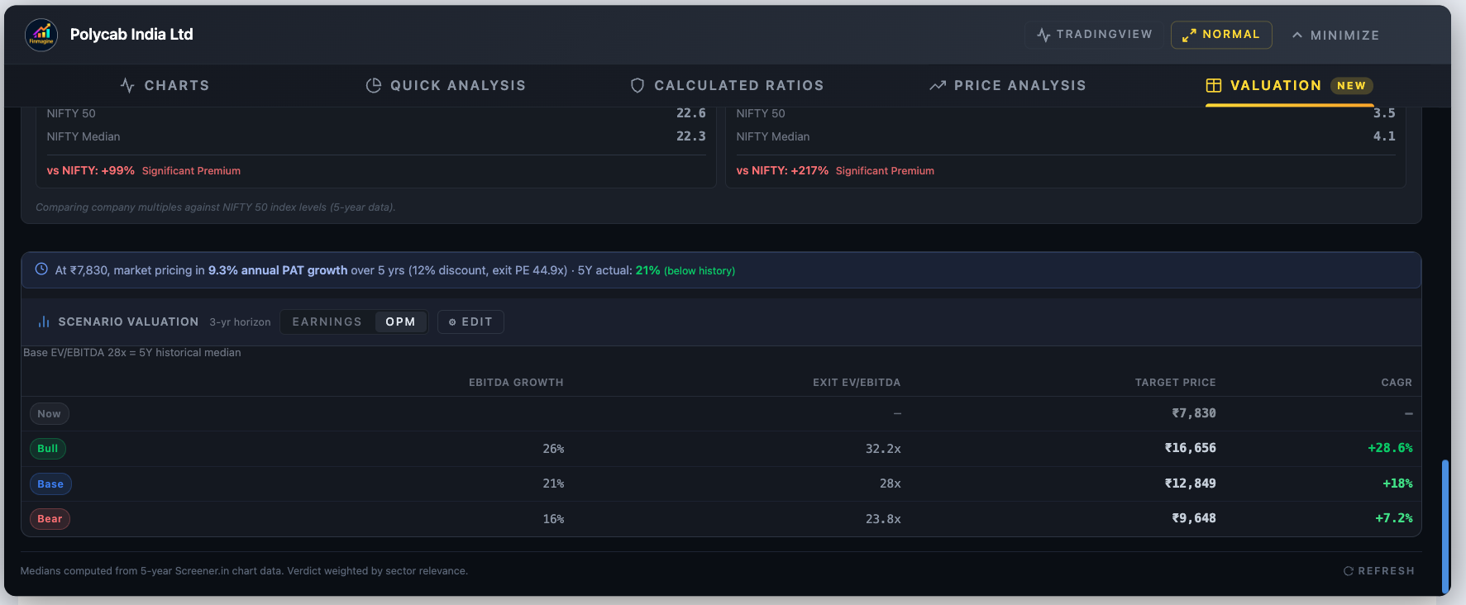Click Bear CAGR +7.2%

(x=1394, y=518)
